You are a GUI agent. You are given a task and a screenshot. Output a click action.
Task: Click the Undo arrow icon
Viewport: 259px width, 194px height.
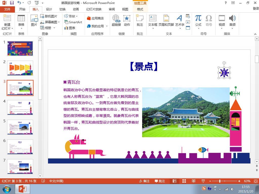tap(19, 3)
